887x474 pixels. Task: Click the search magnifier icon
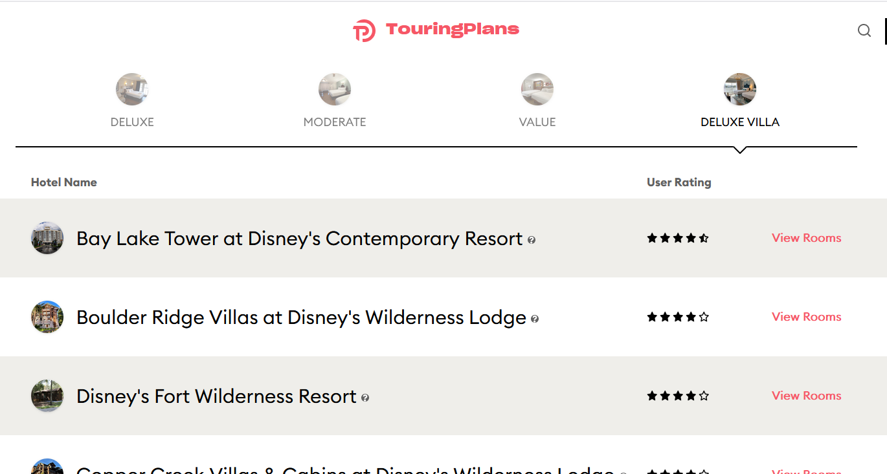[x=864, y=30]
